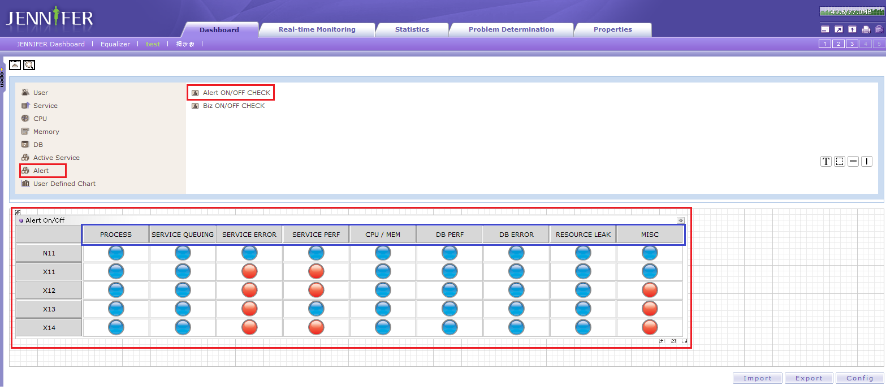Toggle X12 CPU / MEM blue indicator
Screen dimensions: 886x390
[383, 291]
